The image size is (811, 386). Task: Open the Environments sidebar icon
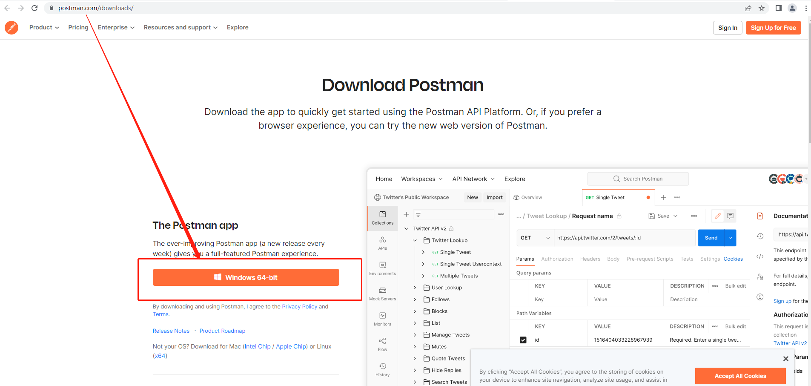pyautogui.click(x=383, y=268)
